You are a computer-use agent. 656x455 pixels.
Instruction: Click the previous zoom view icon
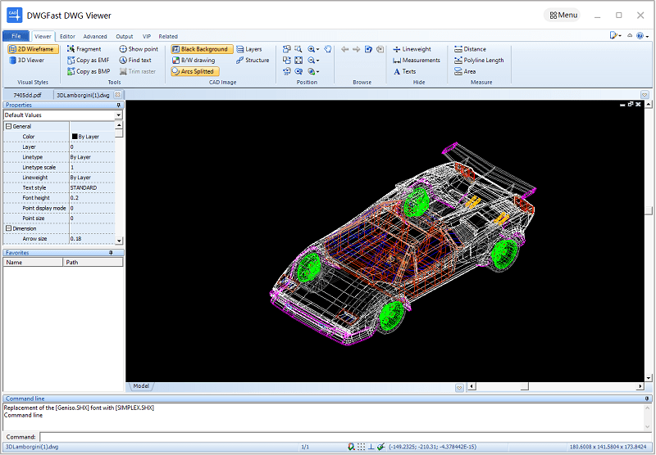point(298,71)
